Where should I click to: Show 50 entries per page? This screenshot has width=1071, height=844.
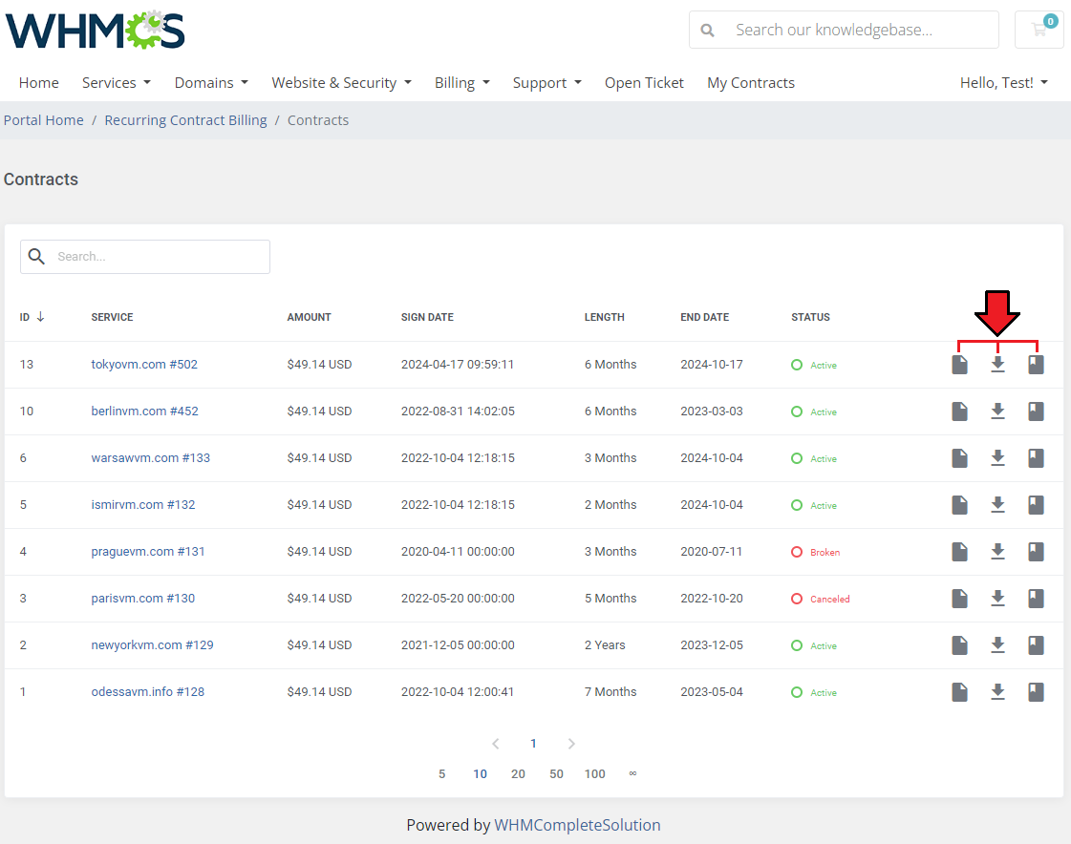[556, 773]
